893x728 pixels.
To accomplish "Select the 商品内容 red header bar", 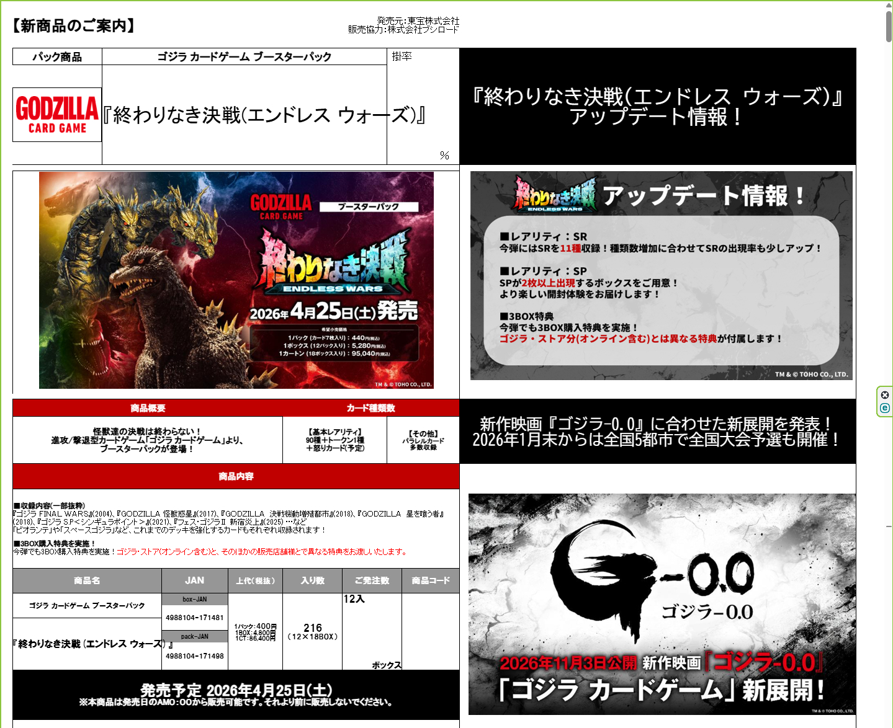I will coord(236,476).
